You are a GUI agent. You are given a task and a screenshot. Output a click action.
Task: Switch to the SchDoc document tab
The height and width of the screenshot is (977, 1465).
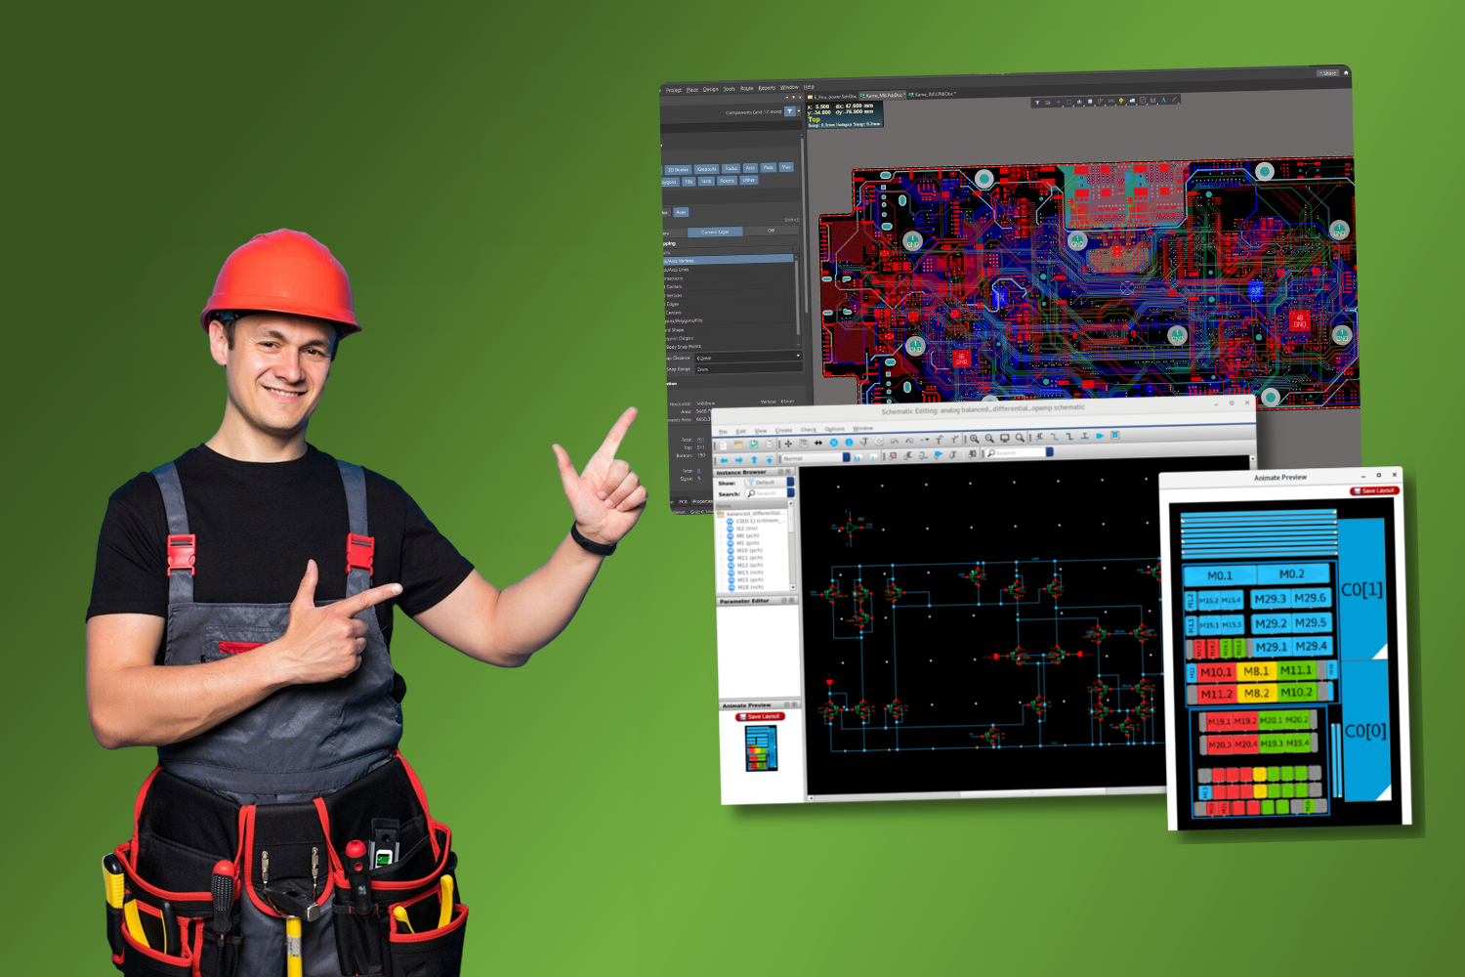click(x=832, y=97)
